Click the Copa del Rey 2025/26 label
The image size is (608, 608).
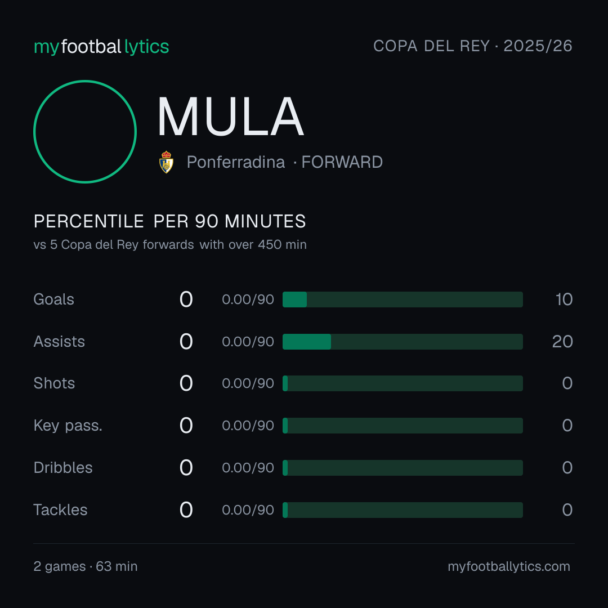point(473,46)
